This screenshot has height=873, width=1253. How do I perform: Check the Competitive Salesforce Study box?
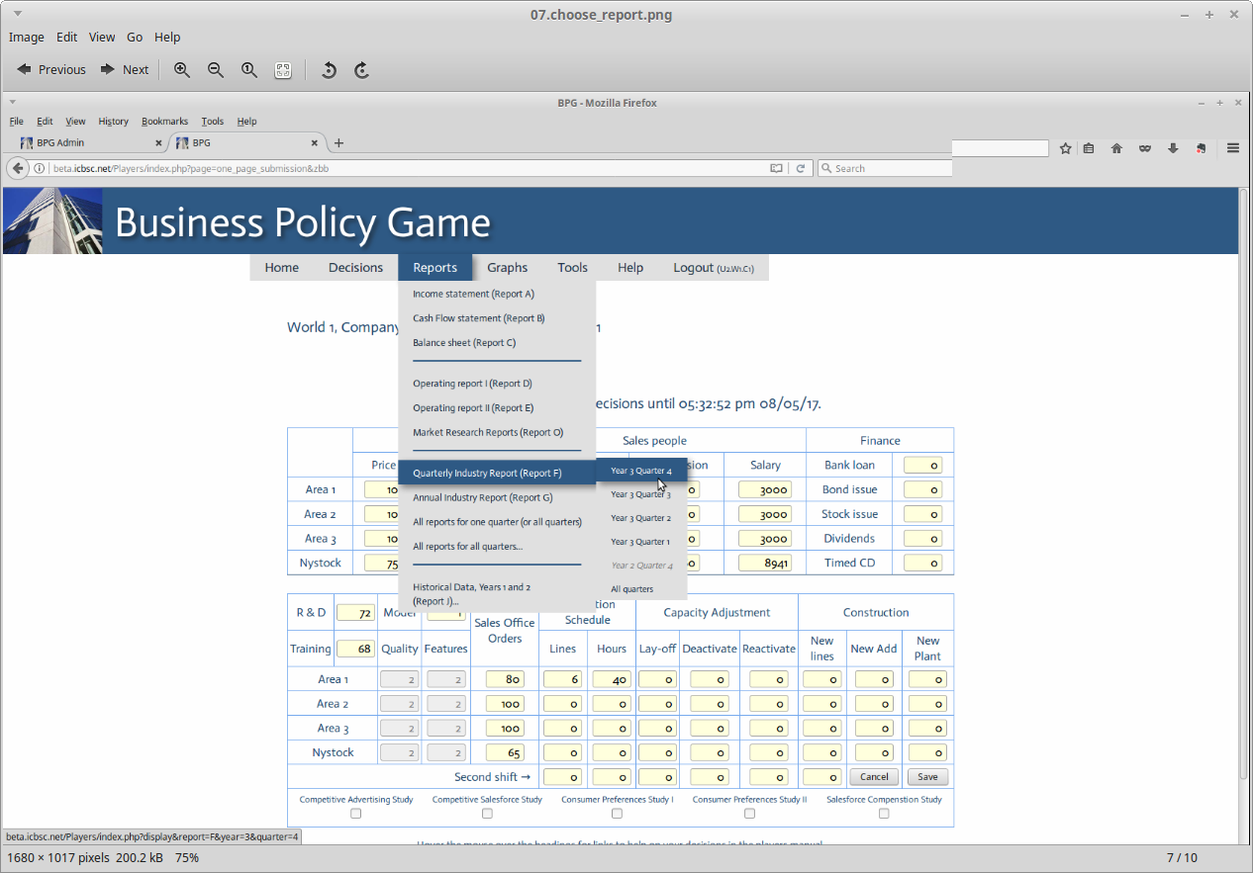pos(487,814)
